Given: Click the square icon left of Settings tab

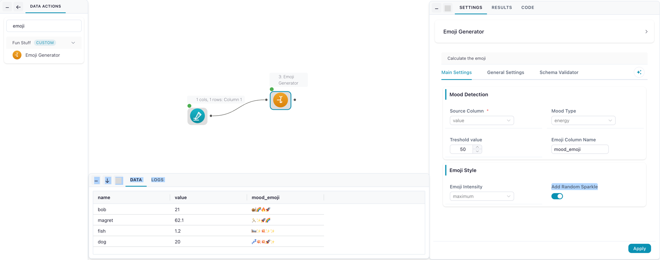Looking at the screenshot, I should pyautogui.click(x=448, y=8).
